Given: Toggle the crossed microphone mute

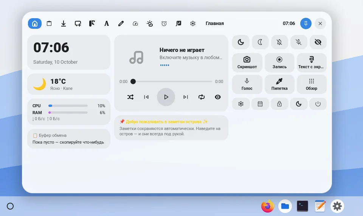Looking at the screenshot, I should pos(299,42).
